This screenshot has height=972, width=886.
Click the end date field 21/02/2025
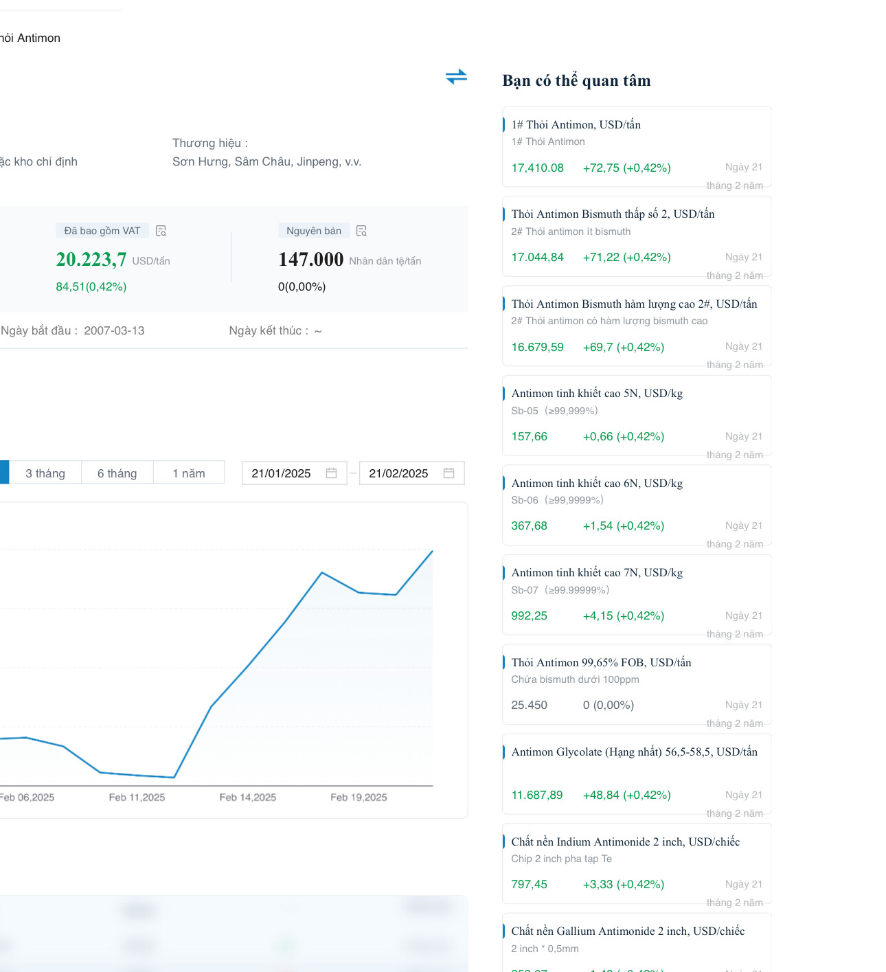412,473
